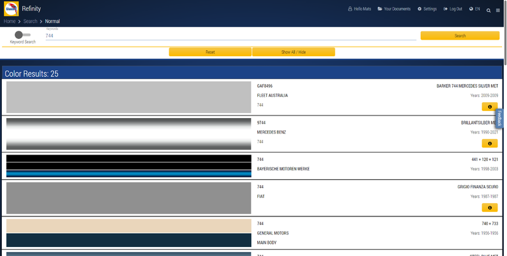The image size is (507, 256).
Task: Select grey Fiat 744 swatch
Action: [129, 198]
